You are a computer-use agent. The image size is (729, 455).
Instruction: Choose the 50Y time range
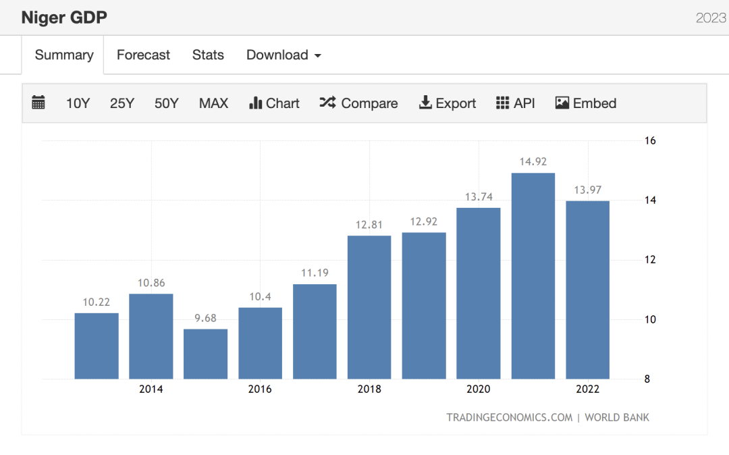click(x=166, y=103)
